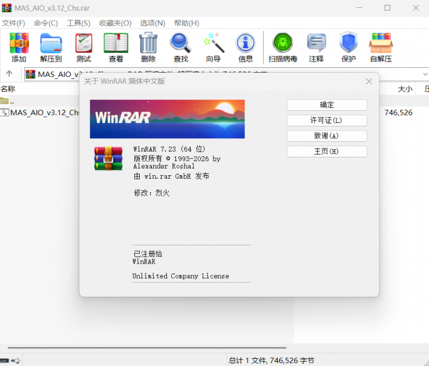The width and height of the screenshot is (429, 366).
Task: Click the SFX (自解压) box icon
Action: [381, 47]
